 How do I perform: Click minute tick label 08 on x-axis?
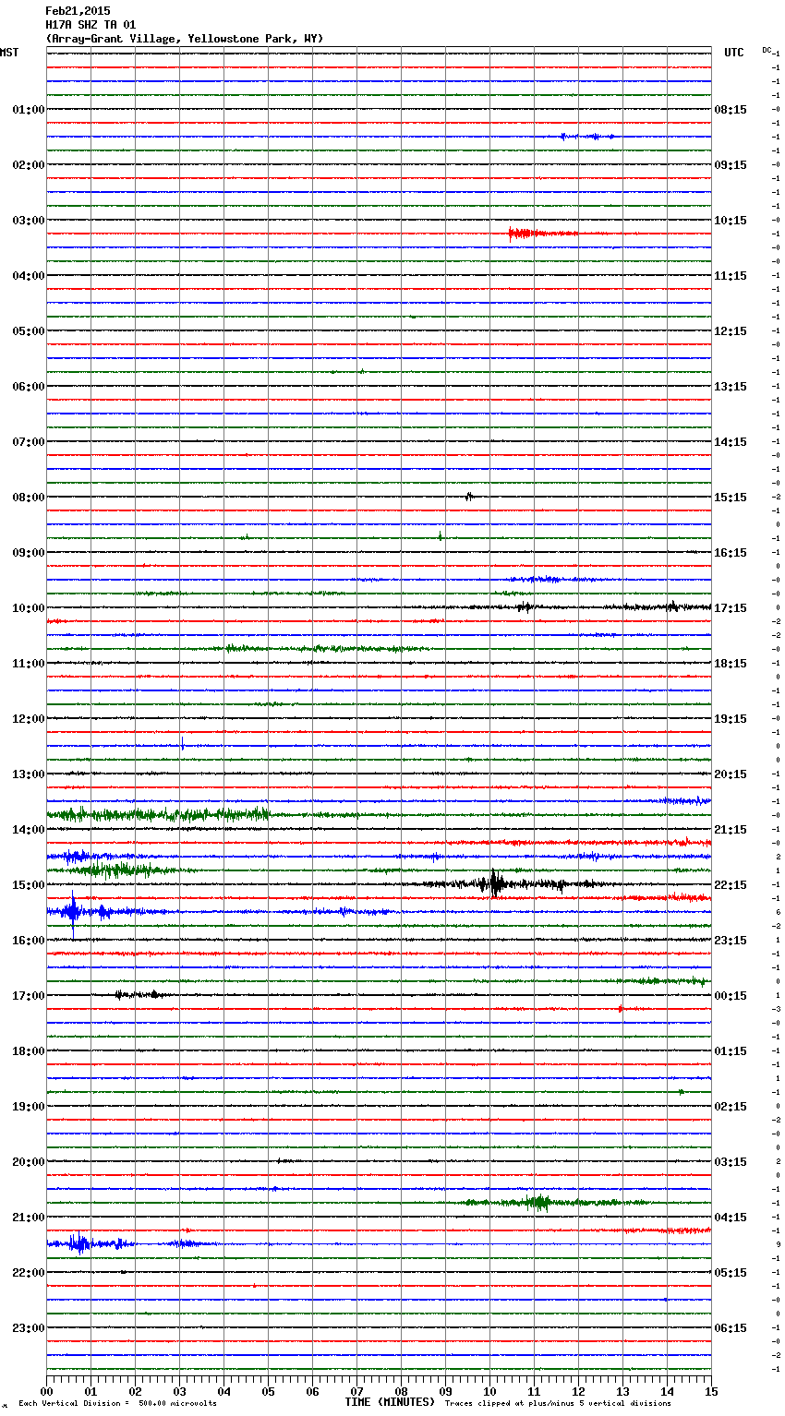tap(401, 1391)
